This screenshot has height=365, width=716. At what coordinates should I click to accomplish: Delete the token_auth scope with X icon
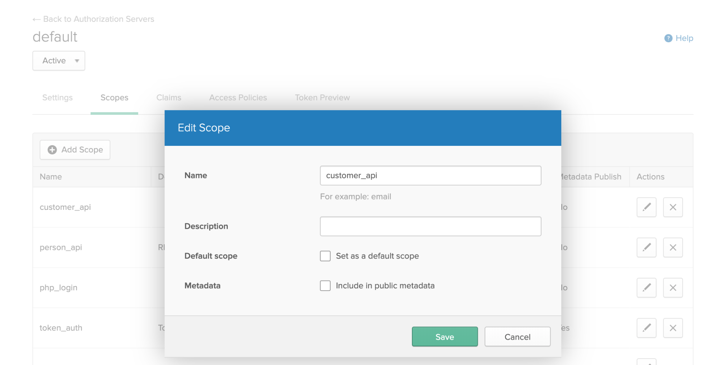coord(673,328)
